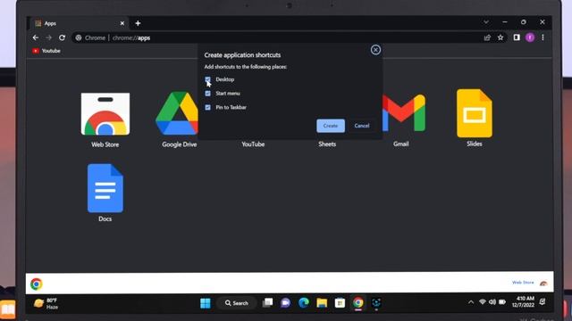Click the Sheets app label
This screenshot has width=572, height=321.
327,144
